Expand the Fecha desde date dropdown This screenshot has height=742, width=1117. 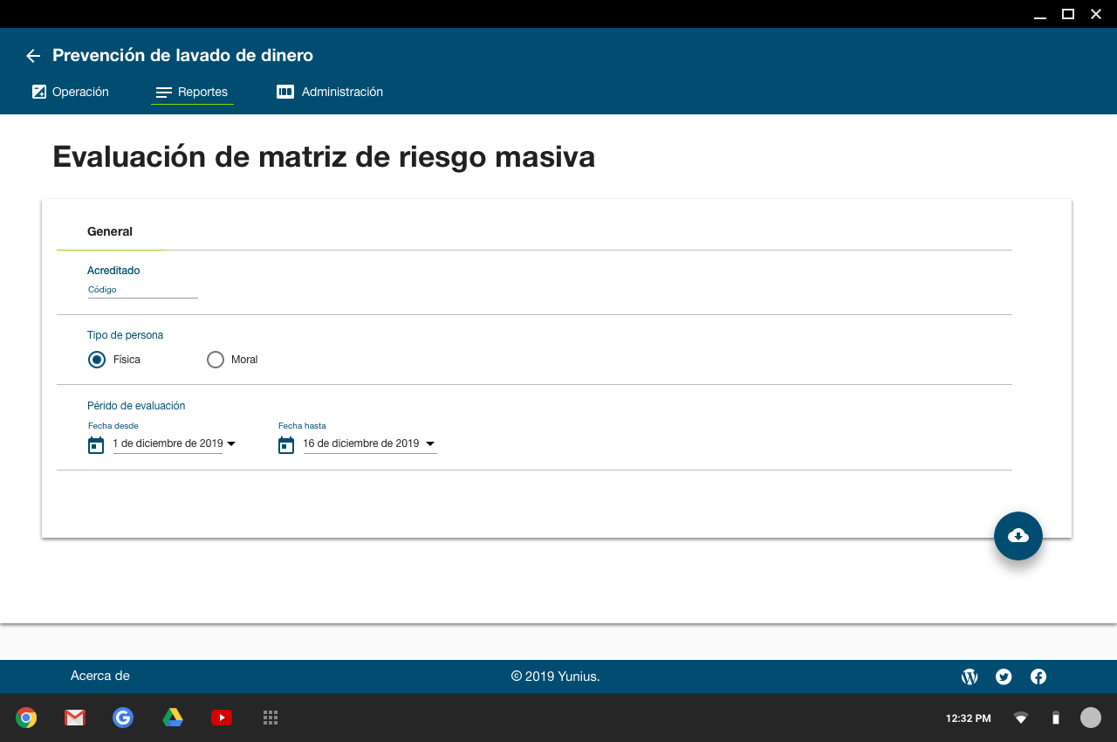231,444
